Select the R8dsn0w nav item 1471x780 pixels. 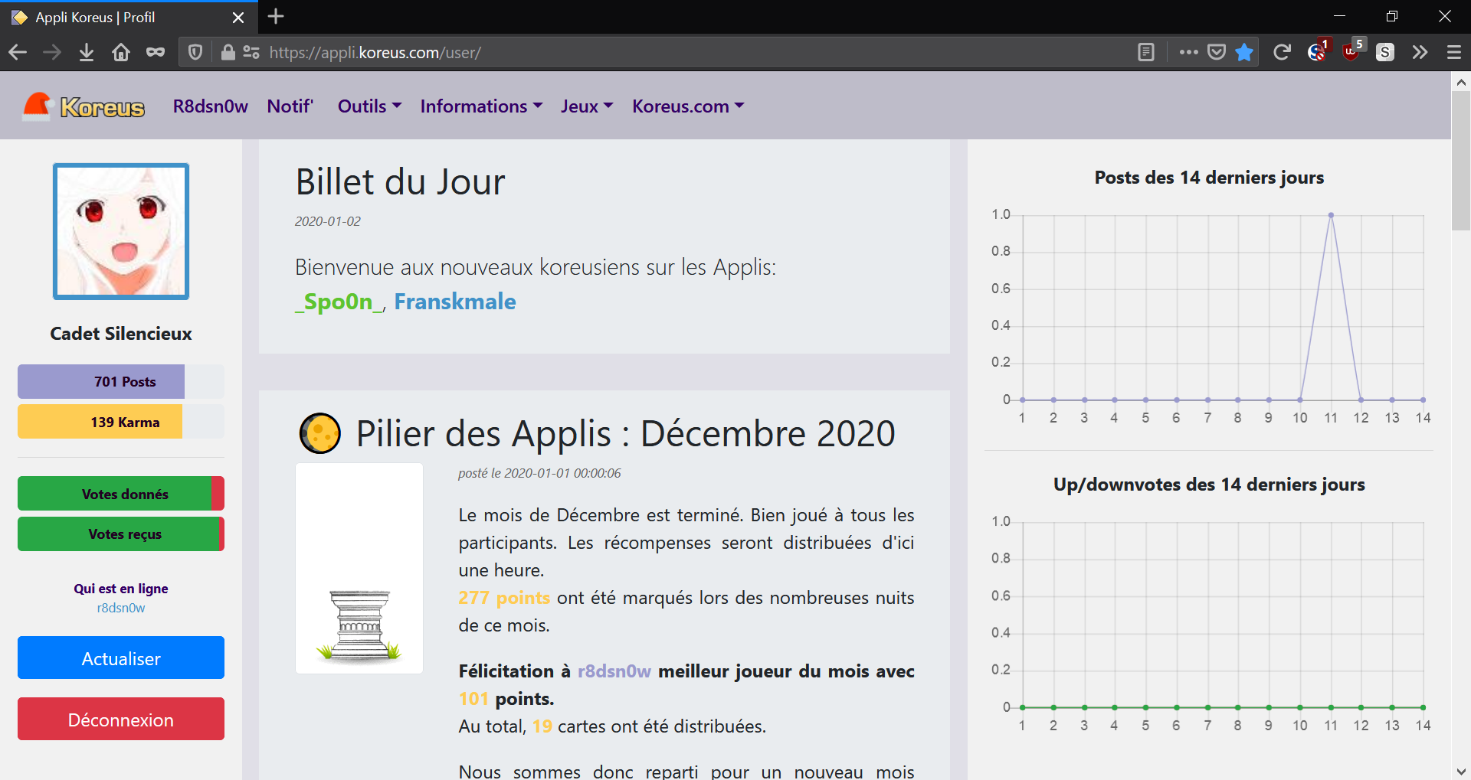(210, 106)
